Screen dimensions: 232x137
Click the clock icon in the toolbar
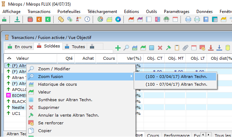tap(87, 19)
